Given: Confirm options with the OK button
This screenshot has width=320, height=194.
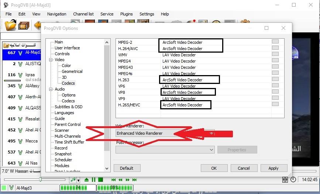Looking at the screenshot, I should tap(214, 168).
